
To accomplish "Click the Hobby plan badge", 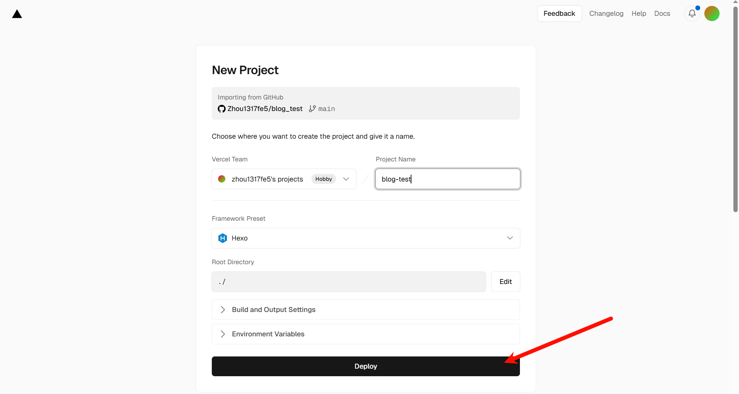I will 323,179.
